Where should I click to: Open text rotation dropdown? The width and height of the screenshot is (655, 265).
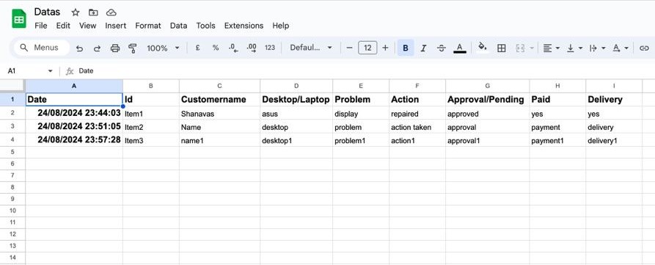pyautogui.click(x=621, y=48)
